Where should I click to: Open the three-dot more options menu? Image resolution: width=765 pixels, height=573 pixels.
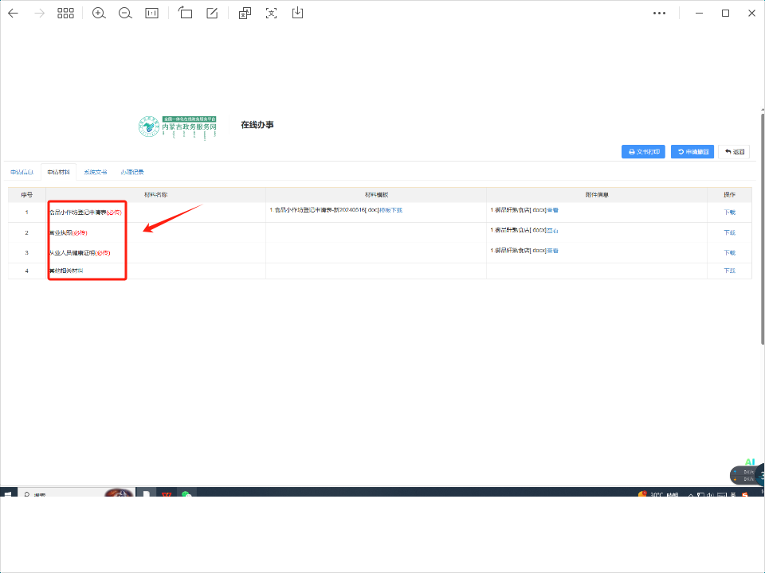click(659, 14)
